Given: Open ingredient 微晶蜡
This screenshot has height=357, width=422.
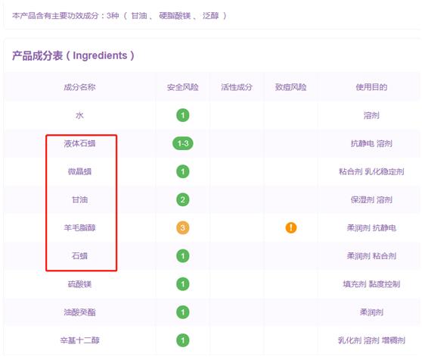Looking at the screenshot, I should (x=79, y=171).
